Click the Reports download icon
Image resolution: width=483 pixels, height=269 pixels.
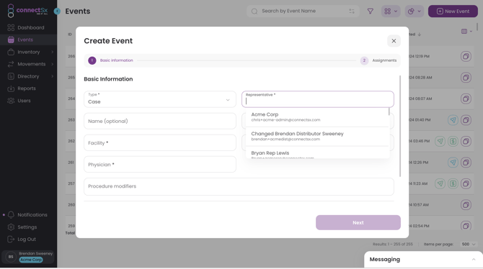(11, 88)
